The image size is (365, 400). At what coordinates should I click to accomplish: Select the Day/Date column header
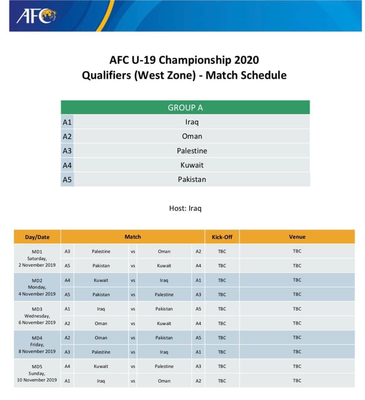point(37,237)
